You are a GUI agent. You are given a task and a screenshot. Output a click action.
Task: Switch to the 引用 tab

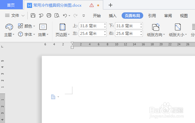152,16
